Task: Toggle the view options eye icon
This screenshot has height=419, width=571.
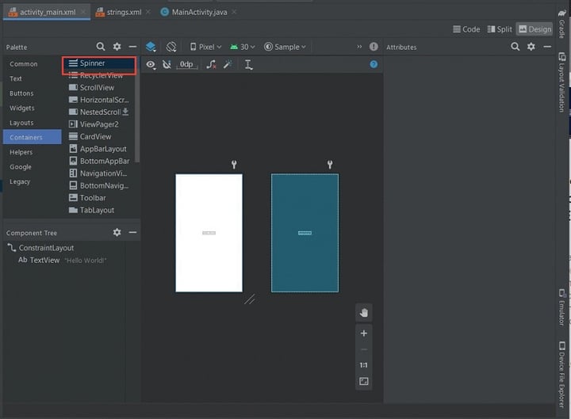Action: pos(151,64)
